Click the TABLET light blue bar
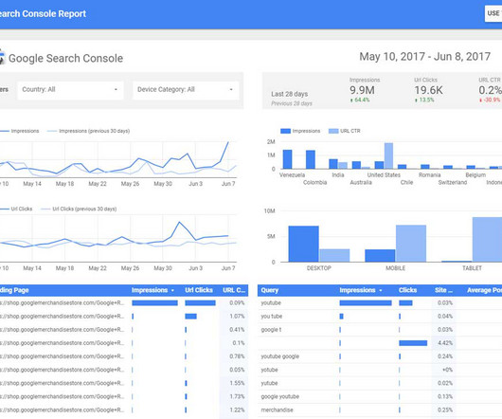The height and width of the screenshot is (419, 502). [487, 240]
